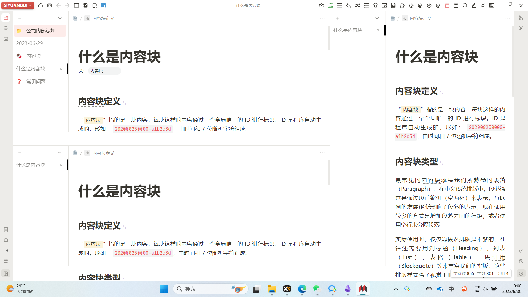The image size is (528, 297).
Task: Close the top-left 什么是内容块 tab
Action: [61, 69]
